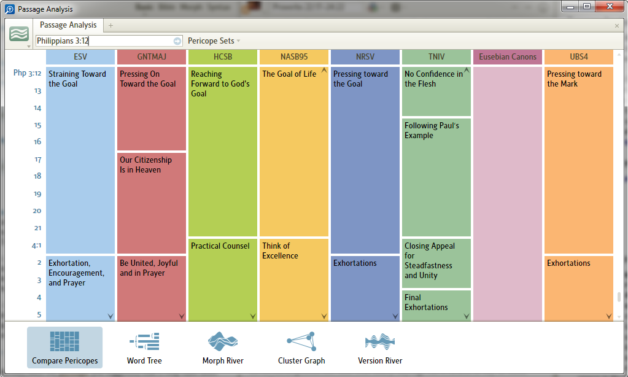
Task: Click the NRSV column header
Action: [365, 57]
